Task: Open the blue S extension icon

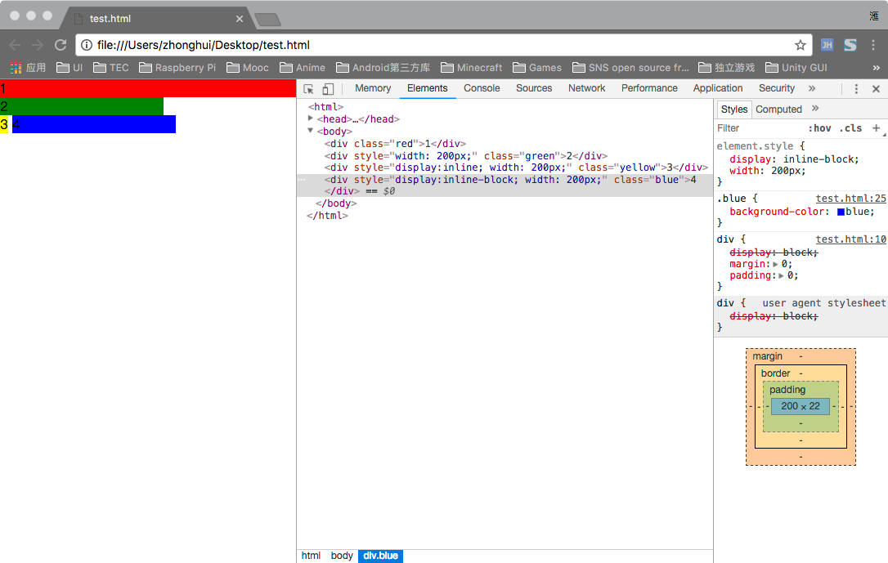Action: point(850,45)
